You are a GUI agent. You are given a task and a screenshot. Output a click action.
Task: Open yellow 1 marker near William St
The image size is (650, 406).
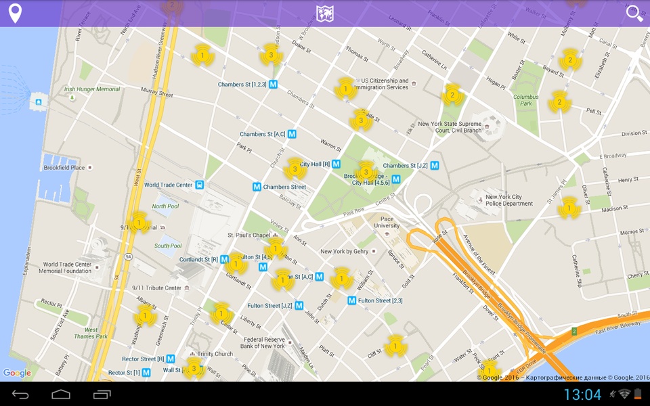click(x=341, y=278)
